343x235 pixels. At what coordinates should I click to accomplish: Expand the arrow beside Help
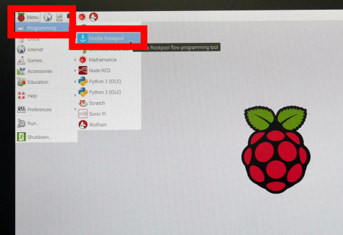point(75,95)
